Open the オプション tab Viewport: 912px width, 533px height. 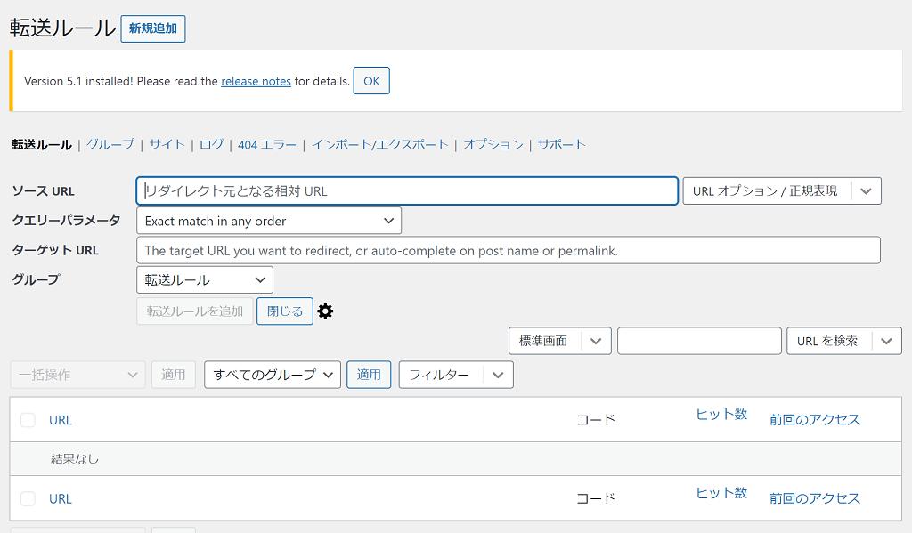[x=493, y=144]
